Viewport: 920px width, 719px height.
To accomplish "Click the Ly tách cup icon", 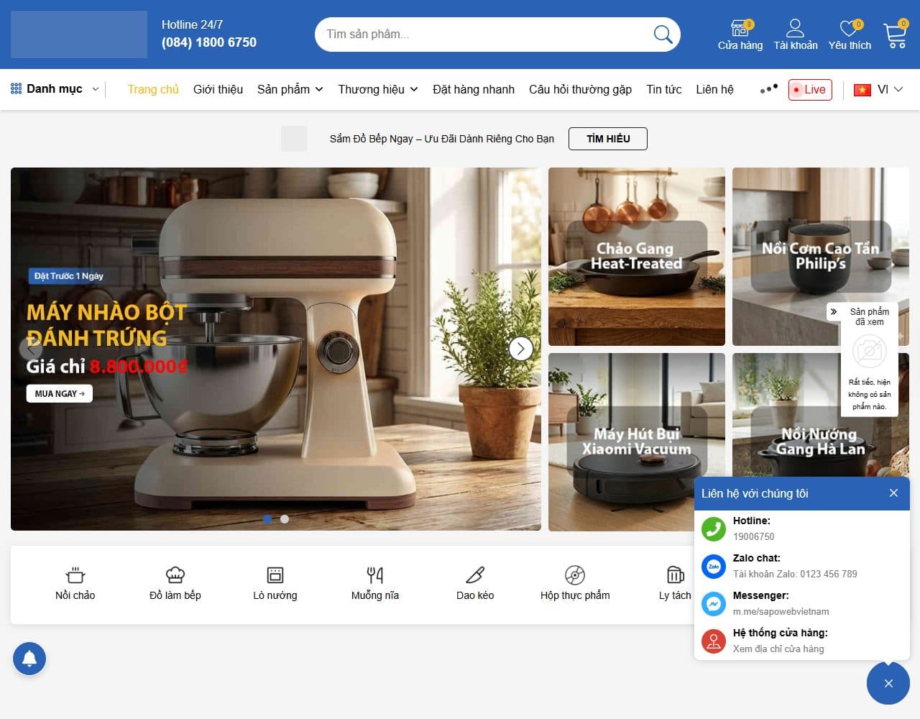I will pos(675,574).
